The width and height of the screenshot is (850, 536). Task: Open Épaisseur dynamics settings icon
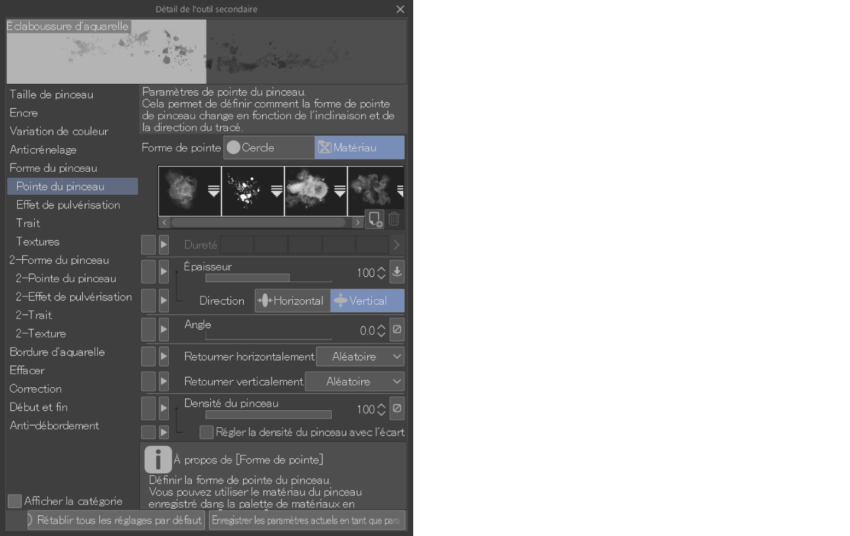pos(397,272)
